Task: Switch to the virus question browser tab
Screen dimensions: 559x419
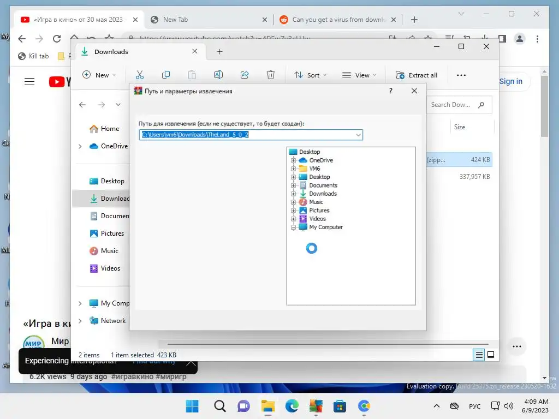Action: [x=337, y=20]
